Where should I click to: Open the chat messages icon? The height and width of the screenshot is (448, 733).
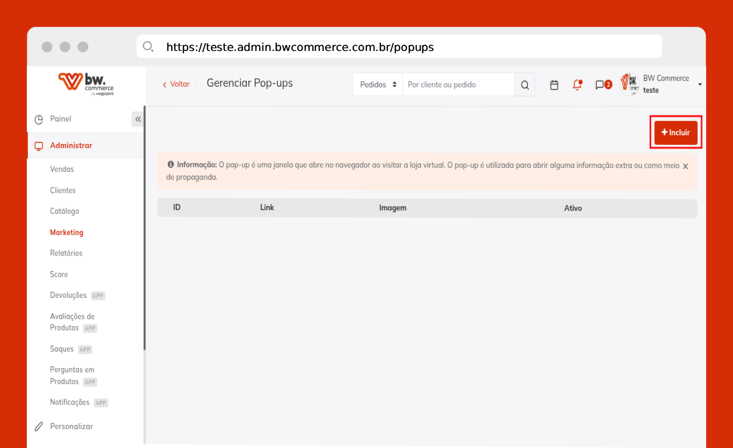600,85
